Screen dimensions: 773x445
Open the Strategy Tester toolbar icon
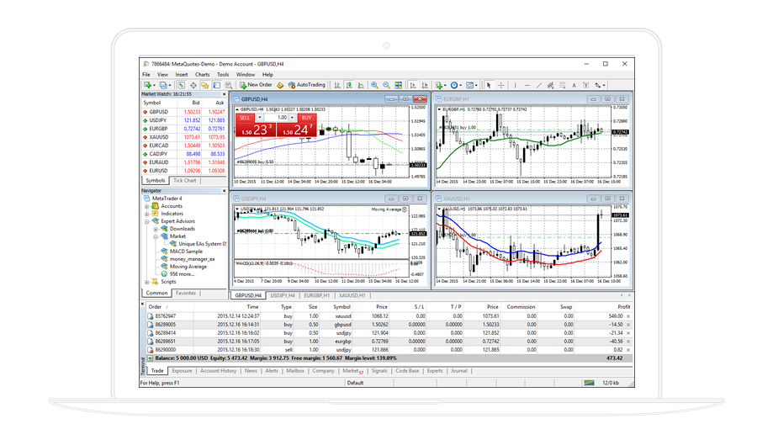click(229, 85)
